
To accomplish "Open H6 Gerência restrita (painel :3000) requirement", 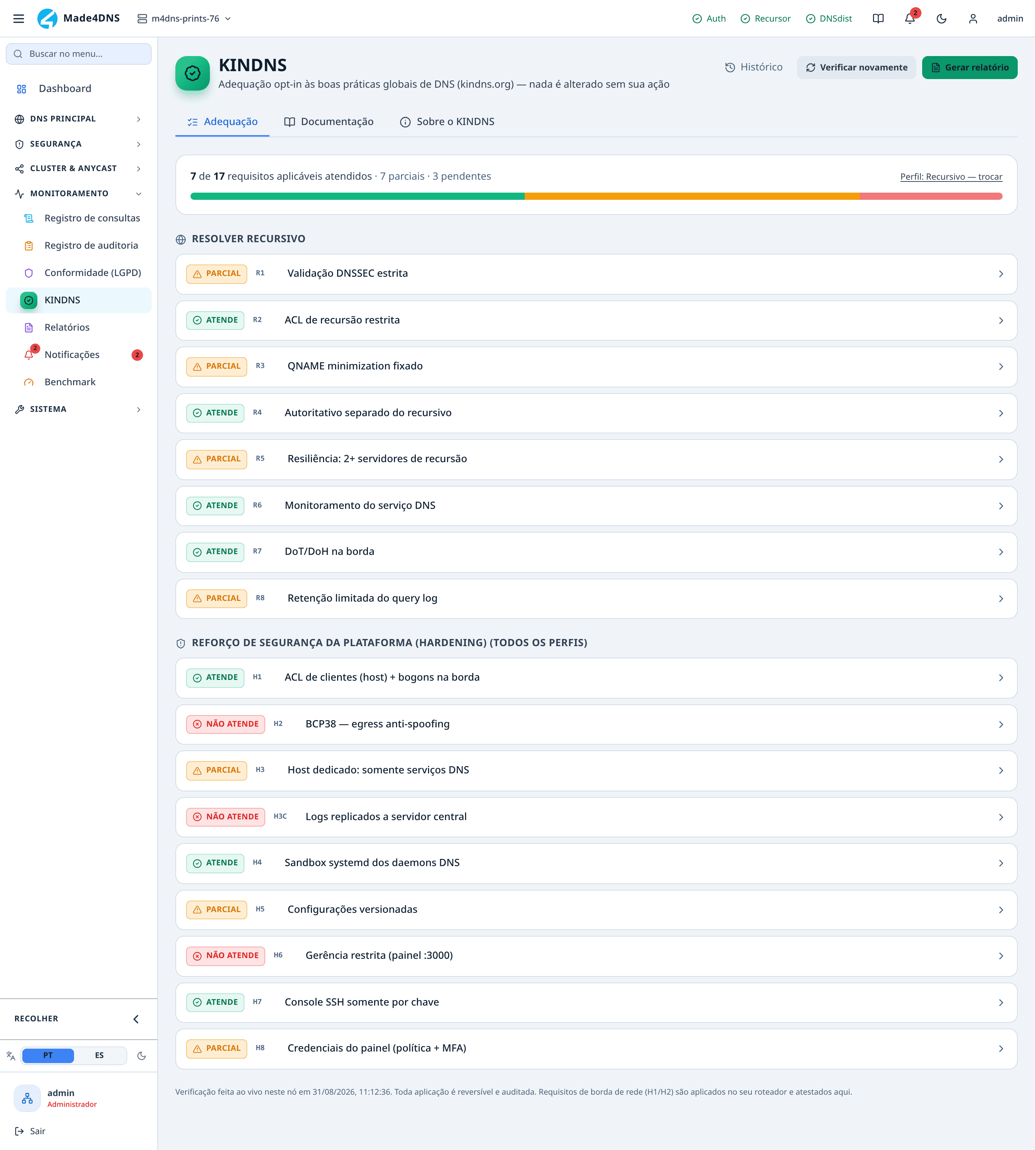I will [x=596, y=956].
